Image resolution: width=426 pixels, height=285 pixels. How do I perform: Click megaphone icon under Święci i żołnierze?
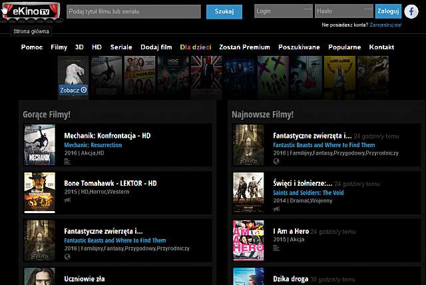click(x=276, y=209)
